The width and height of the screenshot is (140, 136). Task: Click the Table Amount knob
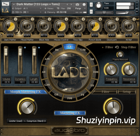click(120, 54)
